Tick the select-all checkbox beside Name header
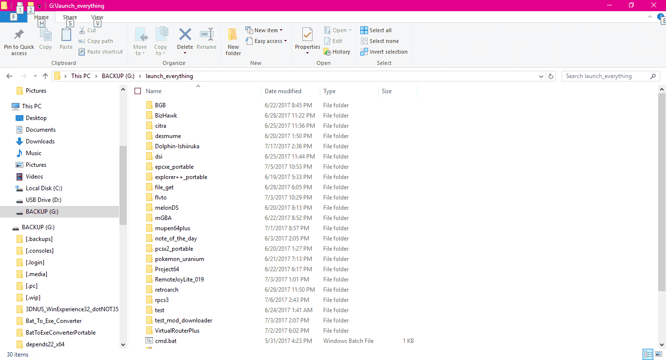Viewport: 666px width, 360px height. pyautogui.click(x=137, y=91)
